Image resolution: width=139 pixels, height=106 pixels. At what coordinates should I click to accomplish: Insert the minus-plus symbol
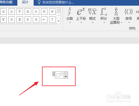(x=20, y=12)
